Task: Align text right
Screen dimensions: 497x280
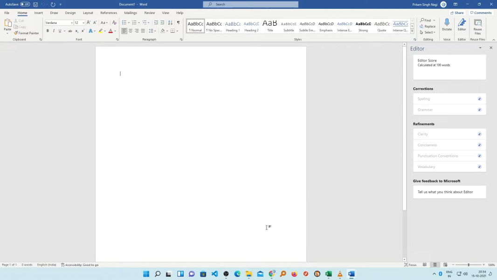Action: point(137,31)
